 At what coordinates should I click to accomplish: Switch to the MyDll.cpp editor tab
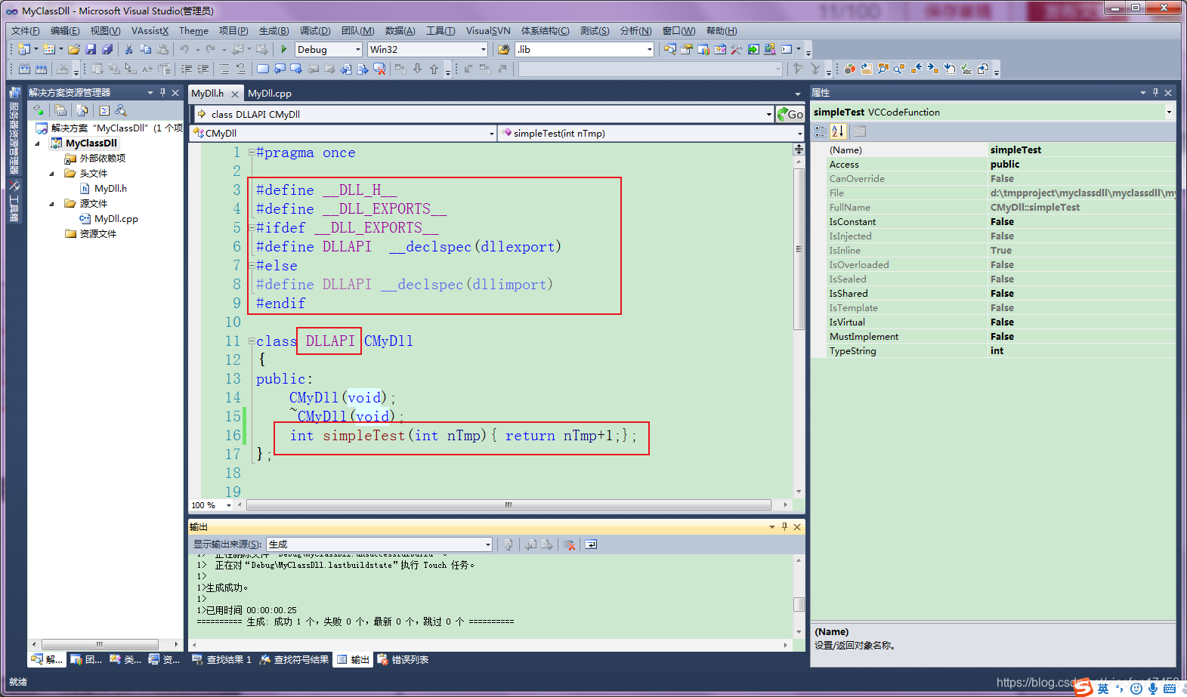tap(270, 94)
